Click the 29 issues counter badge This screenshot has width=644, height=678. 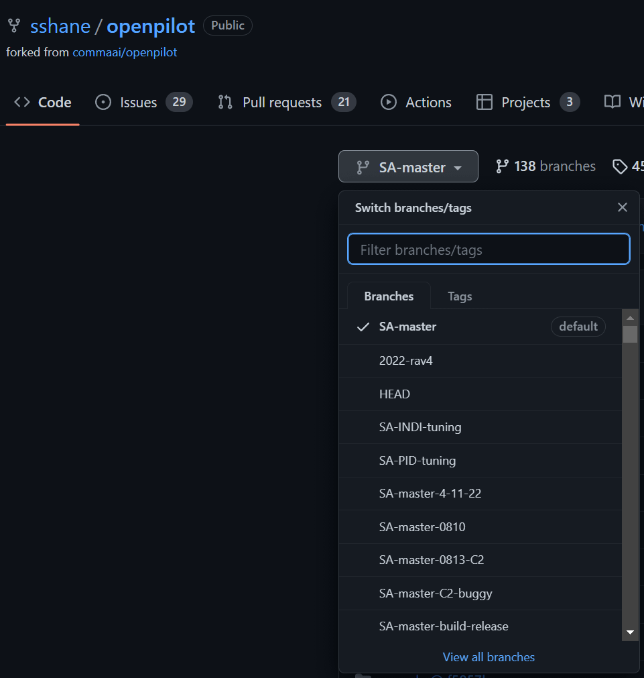179,102
